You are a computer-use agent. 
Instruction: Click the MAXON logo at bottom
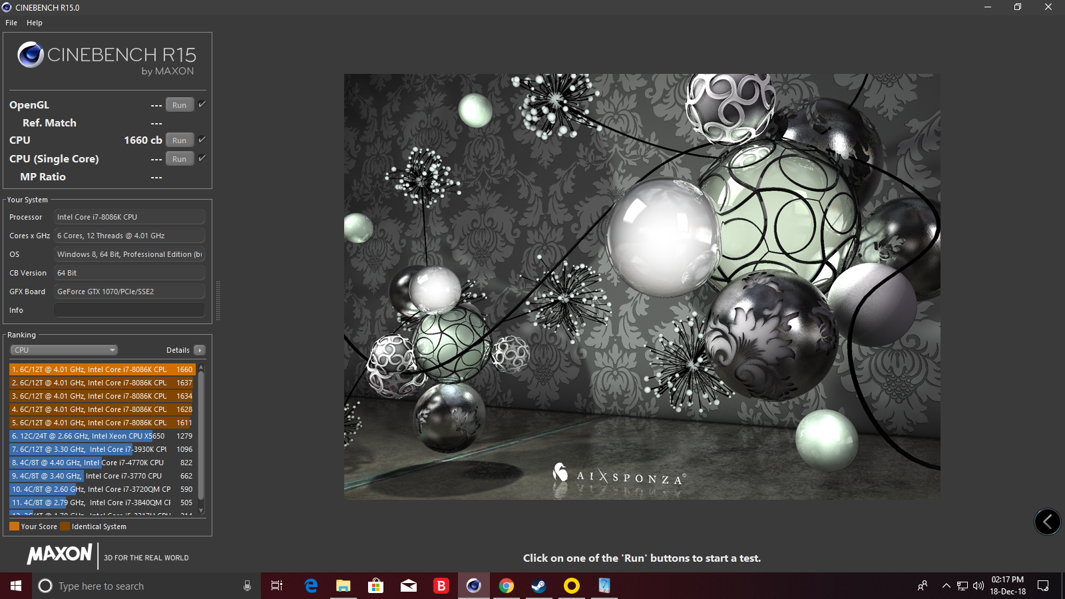(x=60, y=554)
